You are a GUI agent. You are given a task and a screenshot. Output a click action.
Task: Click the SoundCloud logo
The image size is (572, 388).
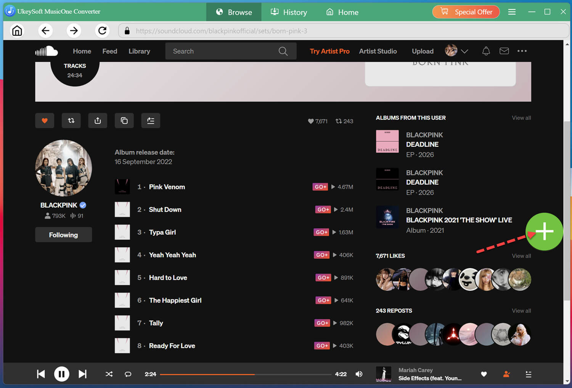47,51
